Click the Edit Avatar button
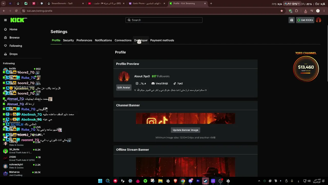The image size is (328, 185). [x=124, y=88]
